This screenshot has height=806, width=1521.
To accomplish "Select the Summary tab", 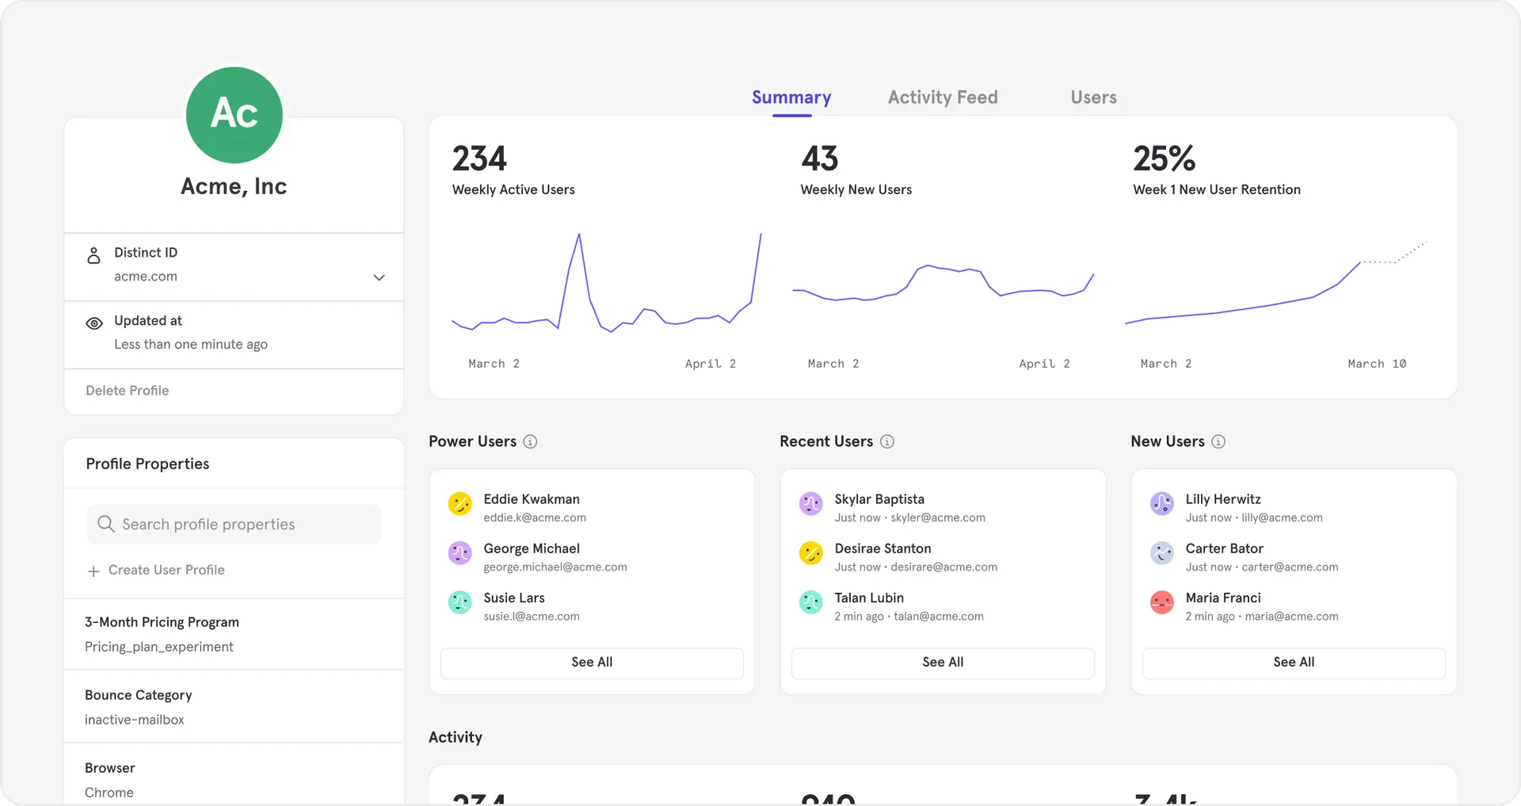I will [791, 97].
